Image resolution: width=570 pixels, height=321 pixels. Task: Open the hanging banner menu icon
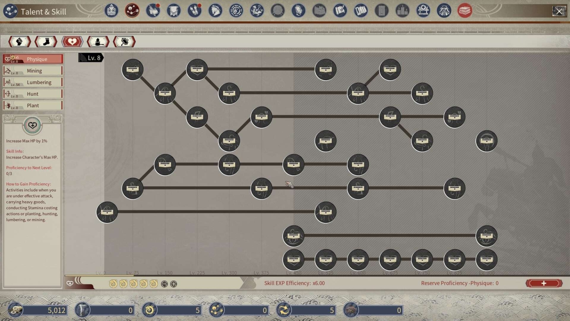(174, 11)
